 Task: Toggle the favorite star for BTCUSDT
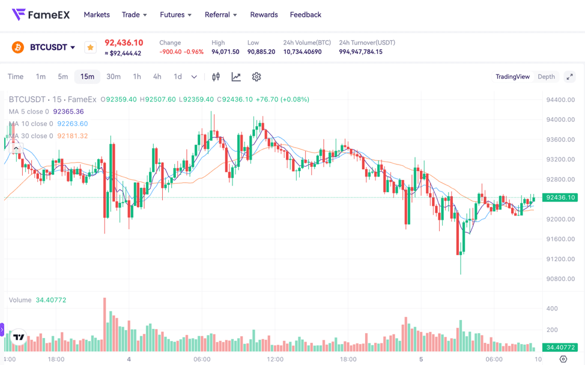[x=90, y=46]
